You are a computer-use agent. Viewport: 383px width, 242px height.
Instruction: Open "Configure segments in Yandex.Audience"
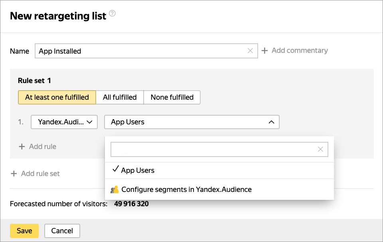point(186,190)
